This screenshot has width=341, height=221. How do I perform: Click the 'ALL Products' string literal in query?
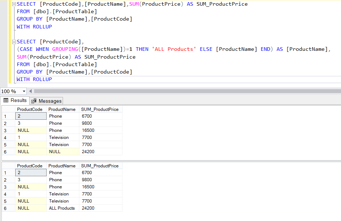[174, 49]
